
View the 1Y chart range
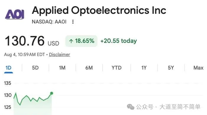144,68
